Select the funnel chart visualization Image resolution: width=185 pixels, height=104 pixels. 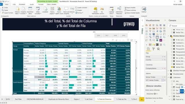click(x=150, y=31)
